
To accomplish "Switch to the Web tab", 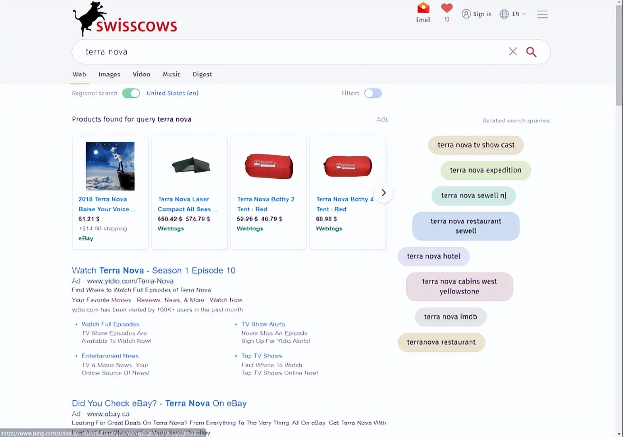I will coord(79,74).
